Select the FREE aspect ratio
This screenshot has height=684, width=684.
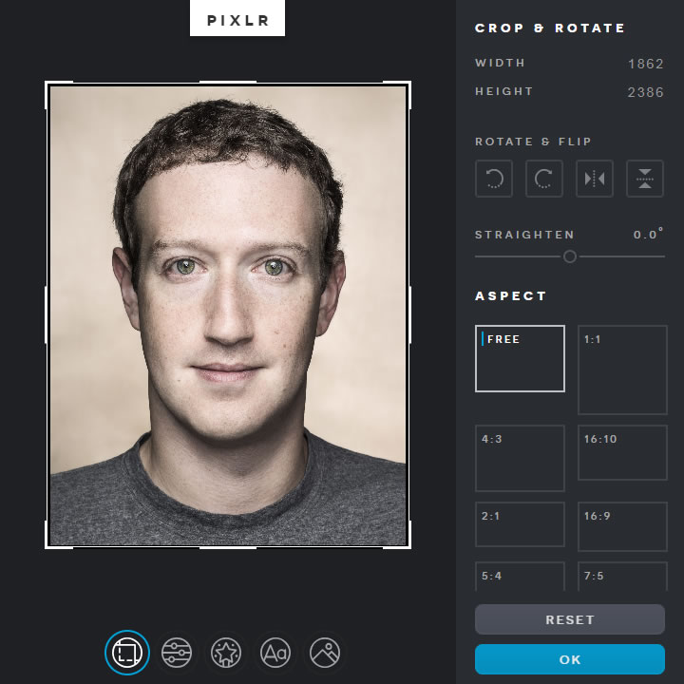point(520,358)
